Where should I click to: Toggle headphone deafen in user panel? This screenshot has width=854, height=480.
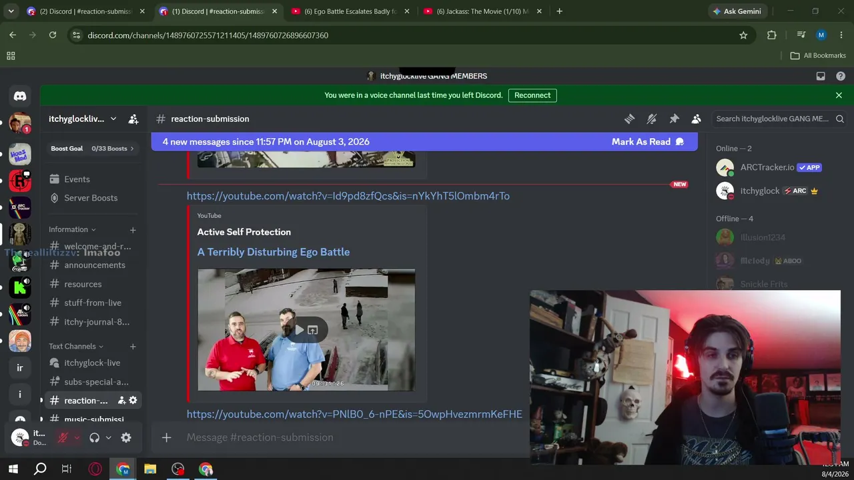point(94,438)
